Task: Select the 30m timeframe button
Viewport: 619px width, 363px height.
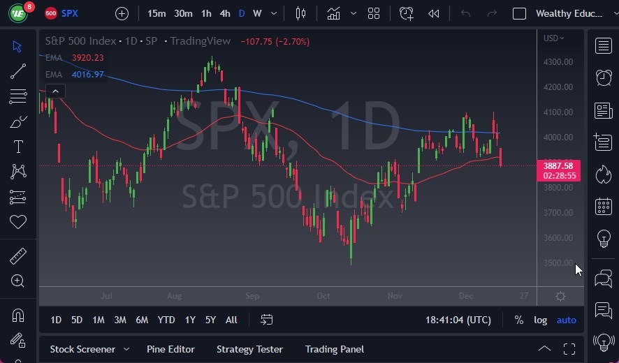Action: 183,13
